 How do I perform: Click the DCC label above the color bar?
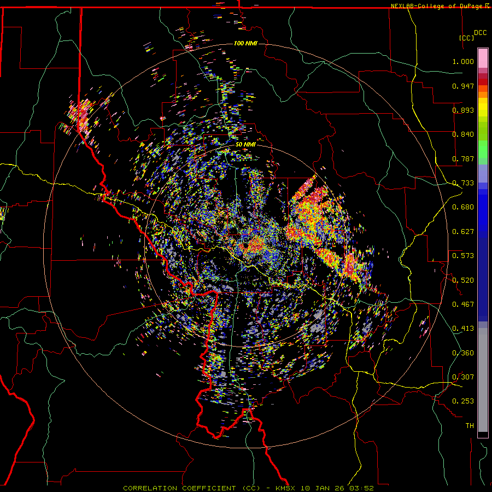[x=480, y=33]
